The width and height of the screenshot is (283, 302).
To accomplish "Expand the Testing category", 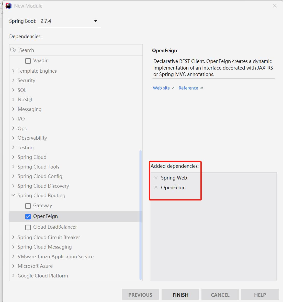I will [13, 148].
